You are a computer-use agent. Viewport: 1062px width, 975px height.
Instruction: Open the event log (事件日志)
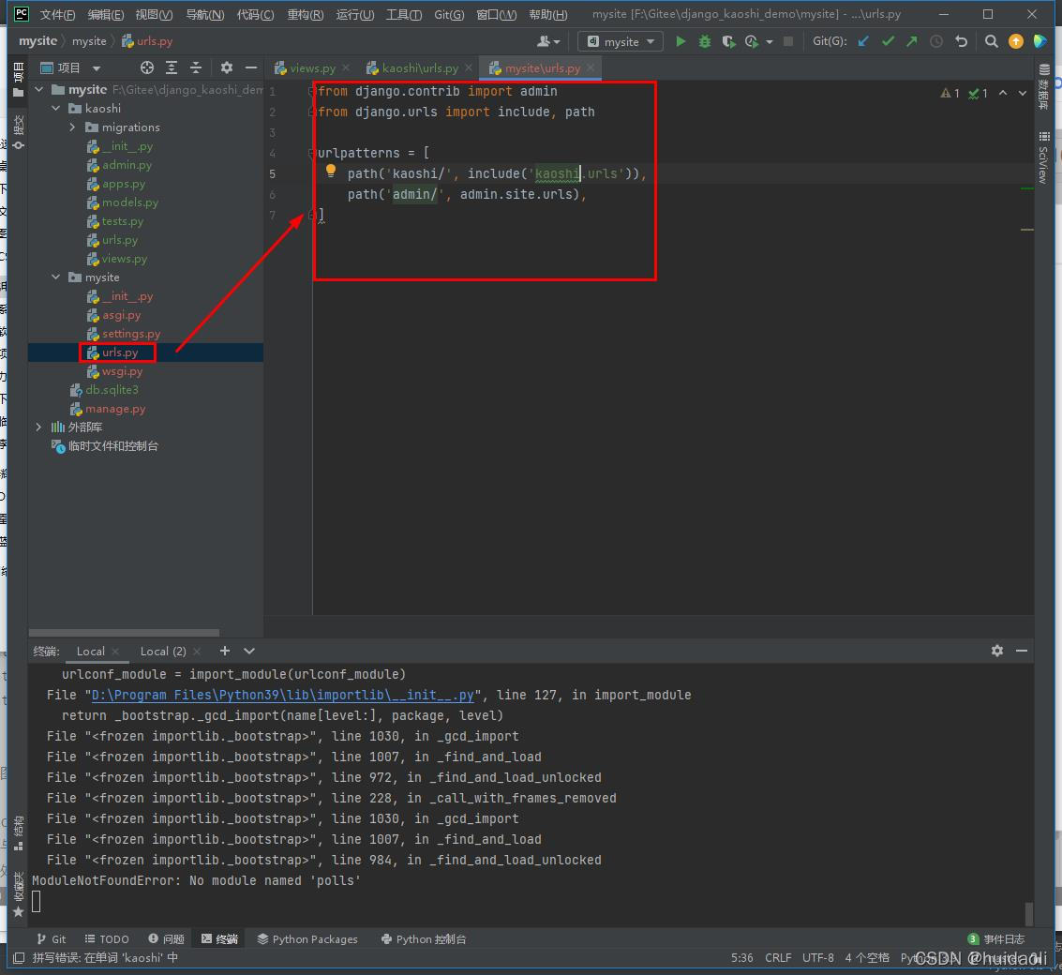pyautogui.click(x=996, y=939)
